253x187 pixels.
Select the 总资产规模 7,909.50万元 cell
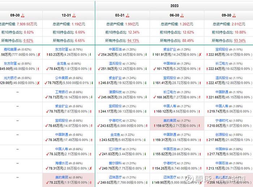[x=21, y=24]
